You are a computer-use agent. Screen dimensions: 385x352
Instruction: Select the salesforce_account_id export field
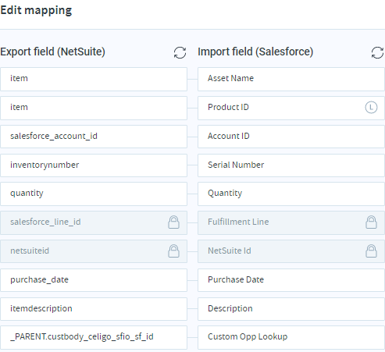[x=94, y=137]
